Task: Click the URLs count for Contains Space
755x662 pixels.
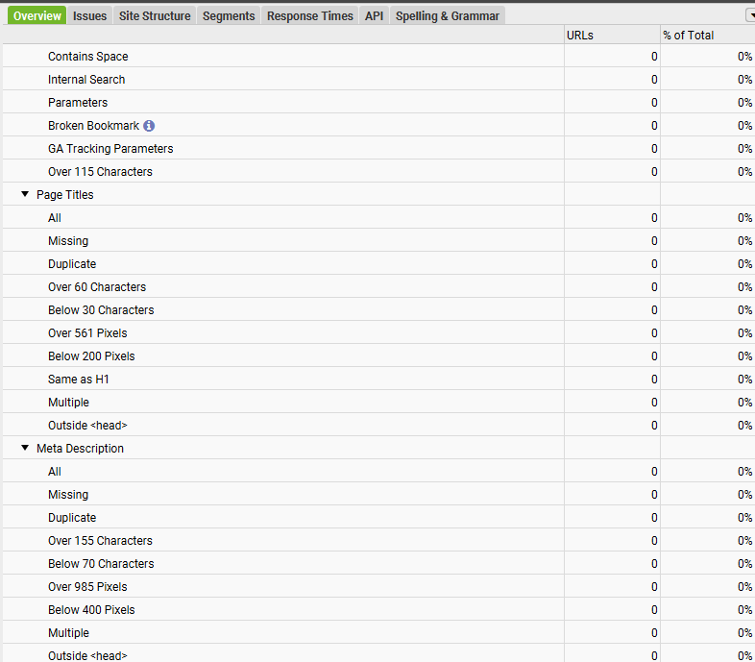Action: 654,57
